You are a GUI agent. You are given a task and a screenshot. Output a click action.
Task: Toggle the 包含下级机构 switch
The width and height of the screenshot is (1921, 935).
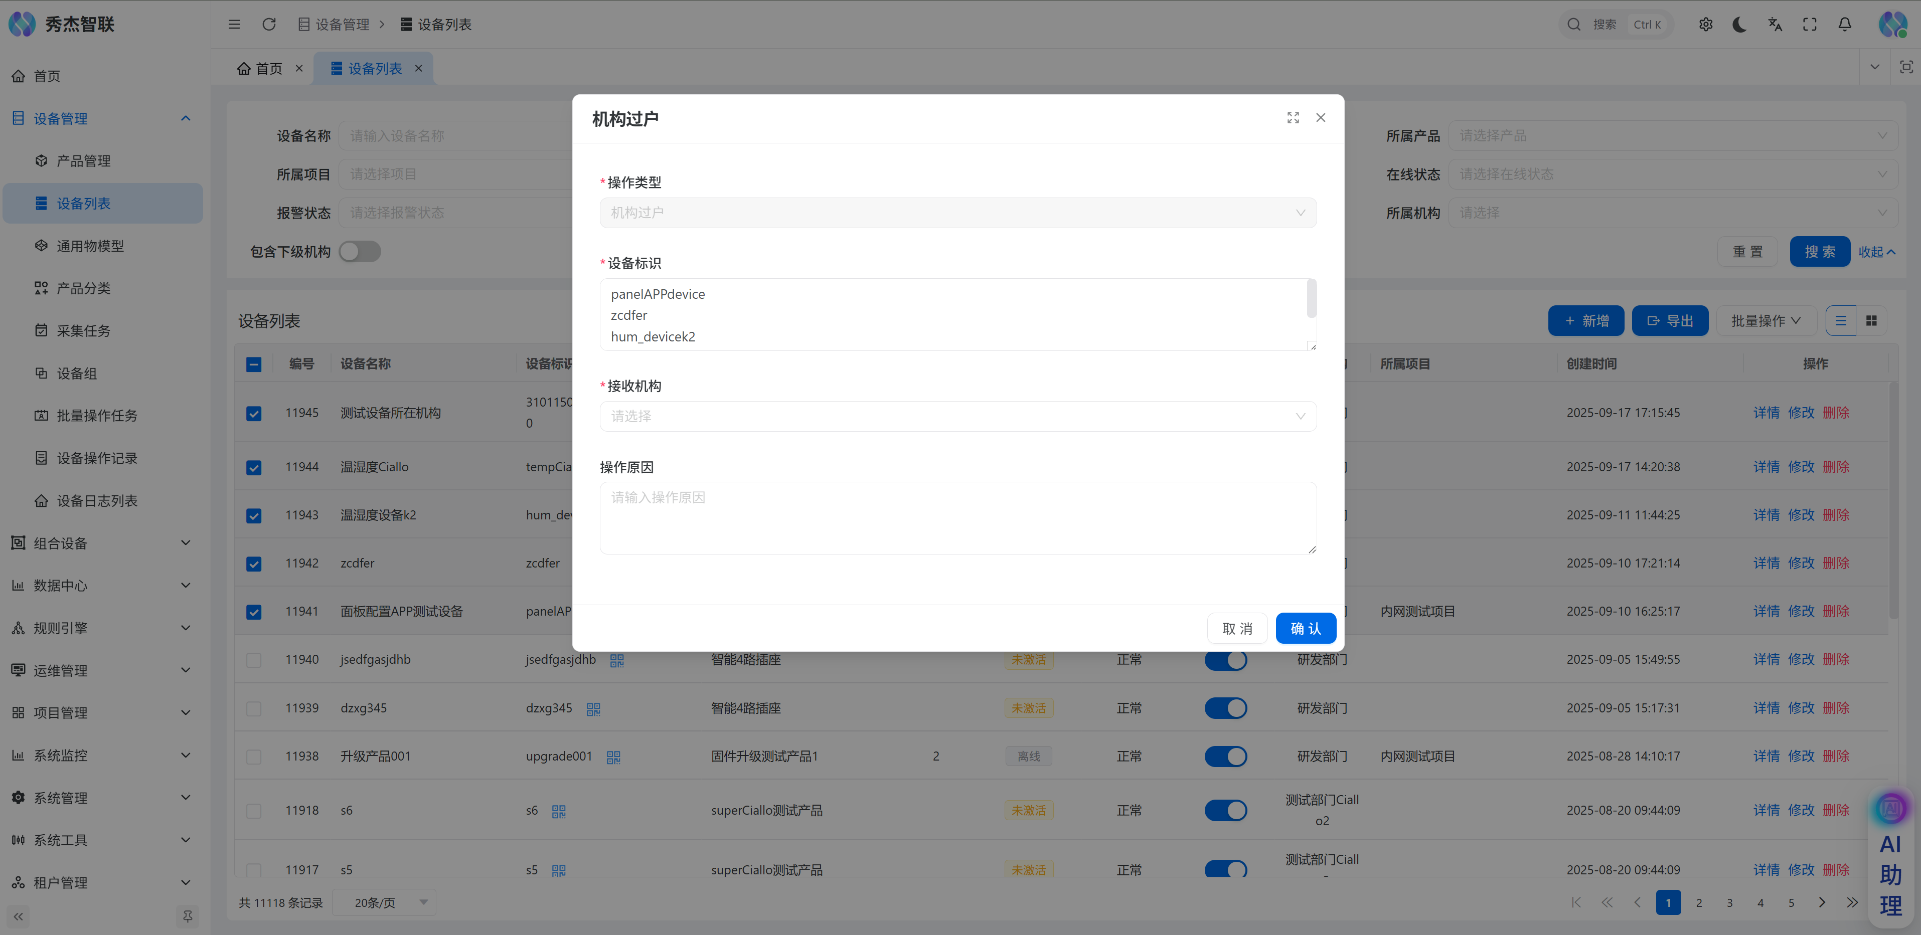point(360,252)
